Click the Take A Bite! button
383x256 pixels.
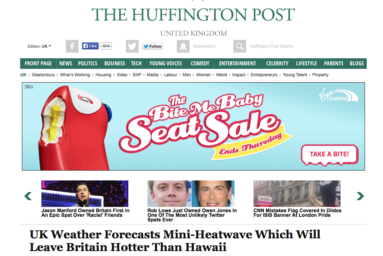point(330,155)
